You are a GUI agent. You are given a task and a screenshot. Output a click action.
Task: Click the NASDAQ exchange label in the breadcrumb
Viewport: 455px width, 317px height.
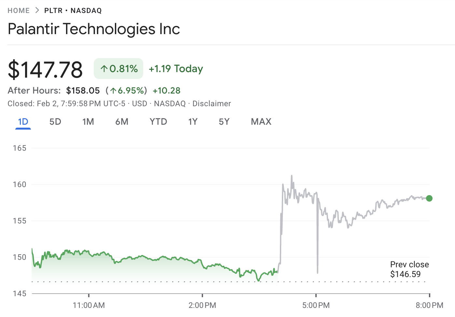tap(86, 10)
